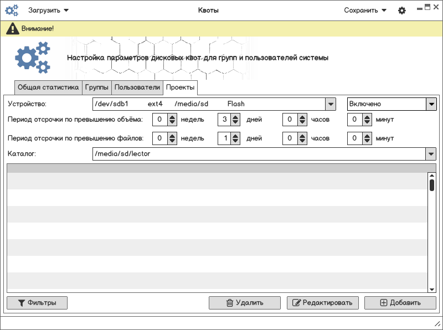The image size is (443, 330).
Task: Switch to Общая статистика tab
Action: pos(48,87)
